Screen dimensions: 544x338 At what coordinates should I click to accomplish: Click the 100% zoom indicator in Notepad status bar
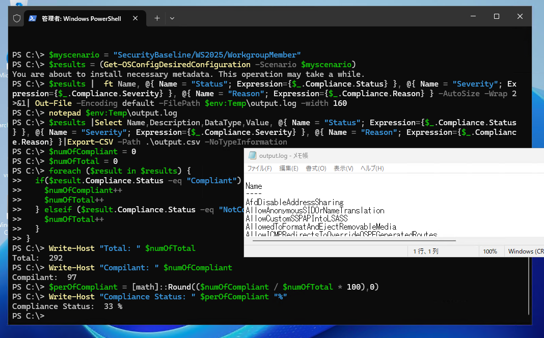click(490, 251)
